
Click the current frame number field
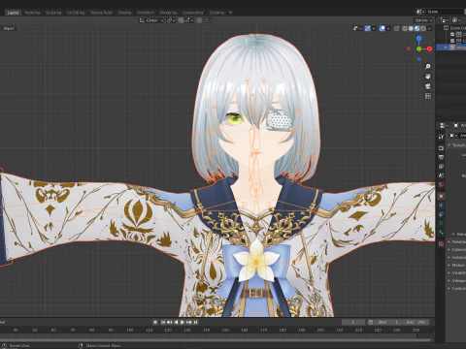(353, 322)
